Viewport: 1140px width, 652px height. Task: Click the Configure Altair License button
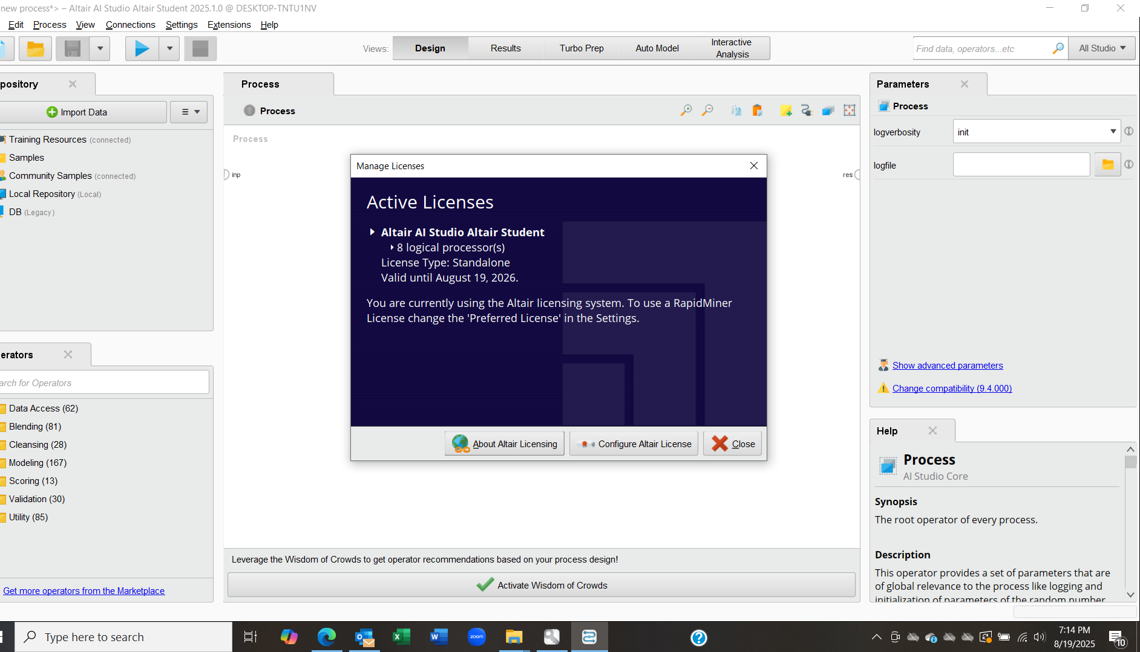point(634,444)
